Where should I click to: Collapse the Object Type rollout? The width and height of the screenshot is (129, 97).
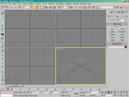coord(117,24)
